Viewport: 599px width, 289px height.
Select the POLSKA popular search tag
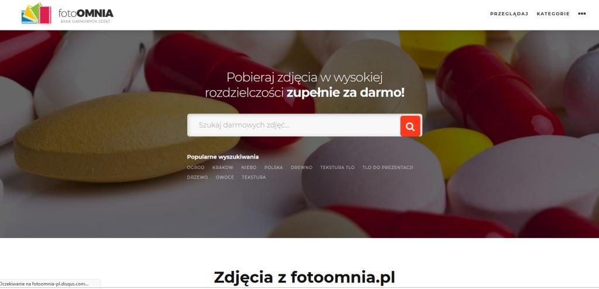click(274, 167)
